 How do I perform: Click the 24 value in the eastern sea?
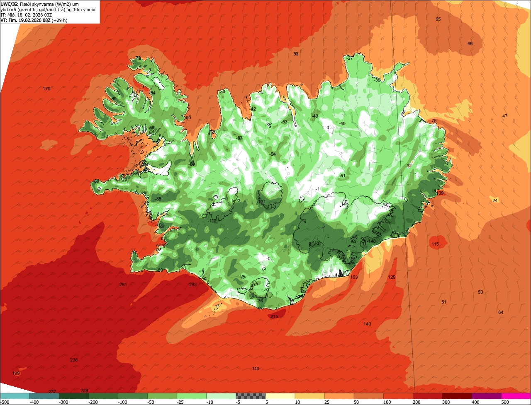click(495, 200)
